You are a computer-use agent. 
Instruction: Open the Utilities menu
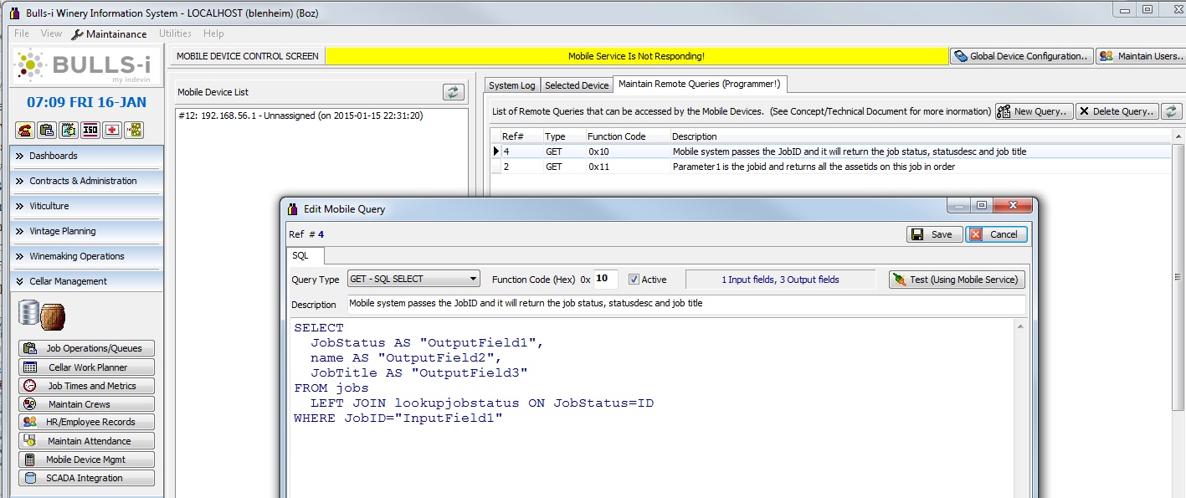pyautogui.click(x=175, y=33)
